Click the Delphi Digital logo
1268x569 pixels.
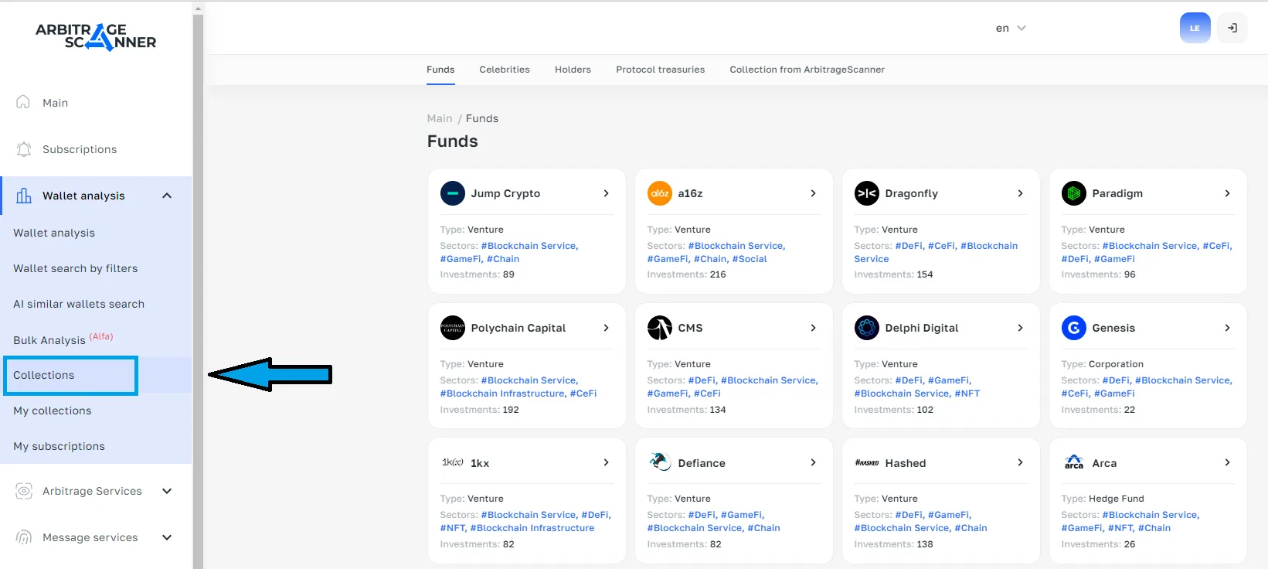867,328
